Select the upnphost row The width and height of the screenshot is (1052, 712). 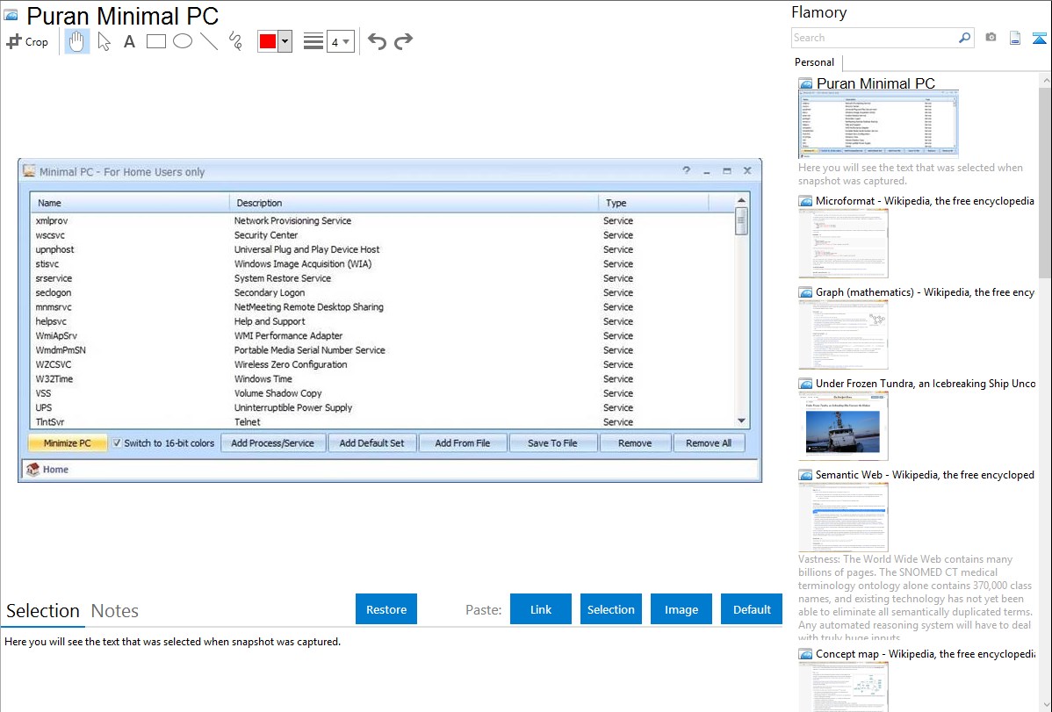[382, 249]
